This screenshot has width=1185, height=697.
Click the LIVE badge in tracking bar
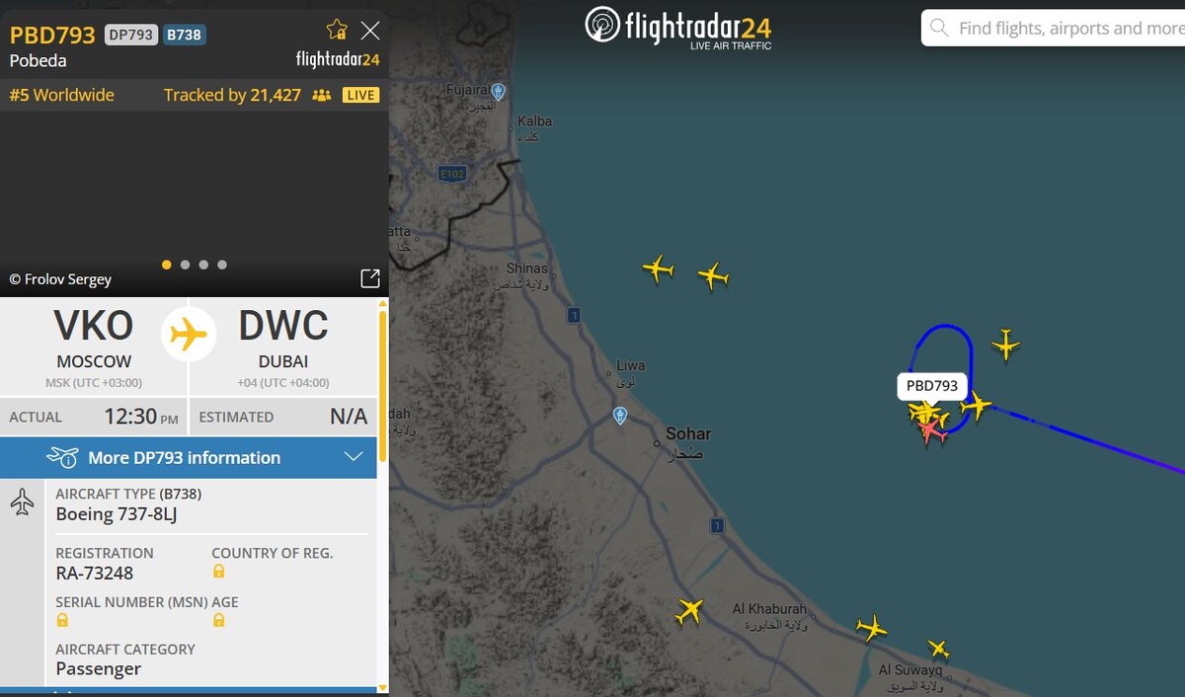(x=360, y=95)
